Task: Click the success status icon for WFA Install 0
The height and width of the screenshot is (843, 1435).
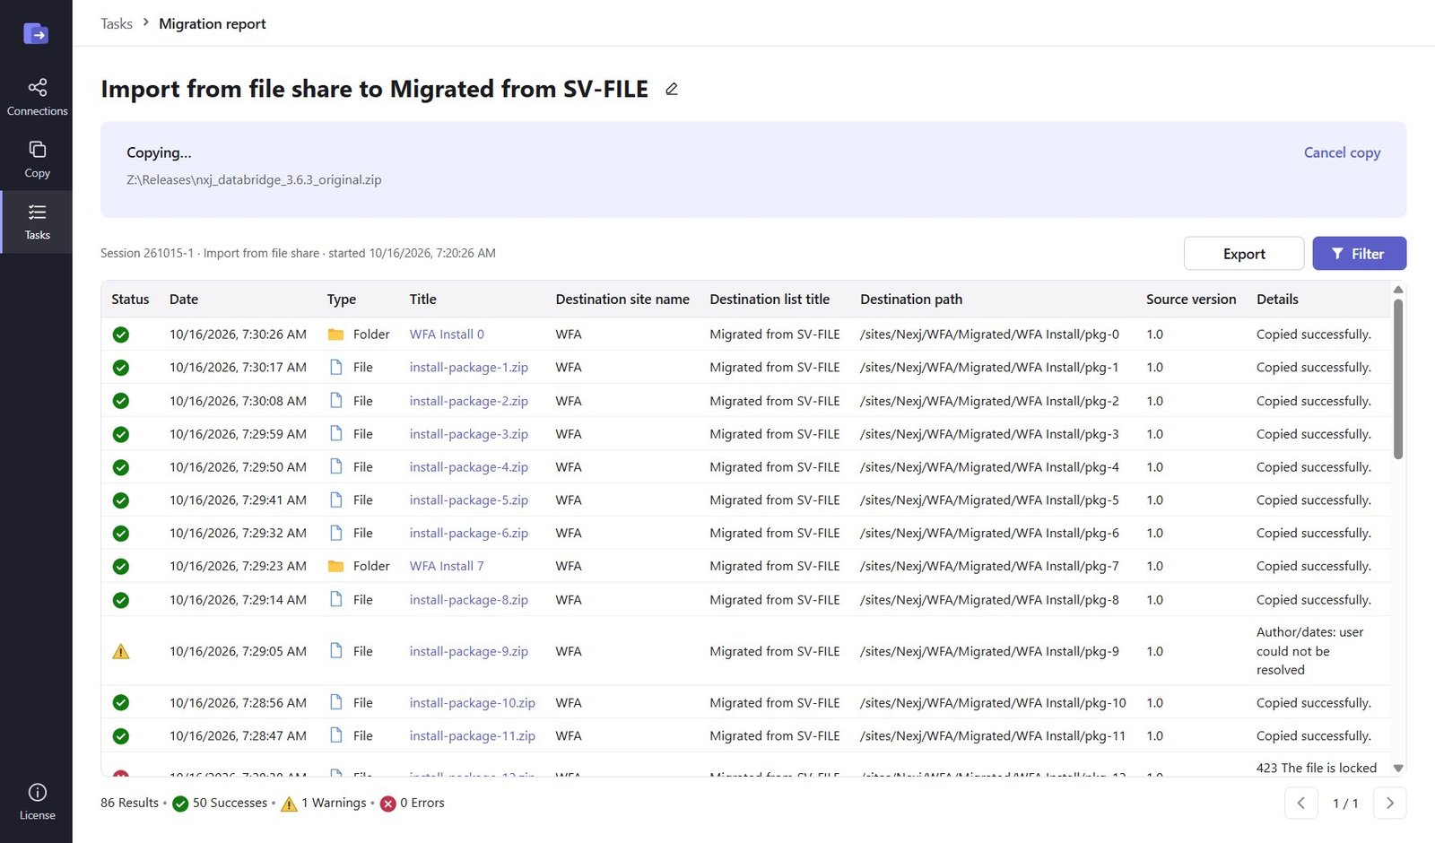Action: pyautogui.click(x=121, y=335)
